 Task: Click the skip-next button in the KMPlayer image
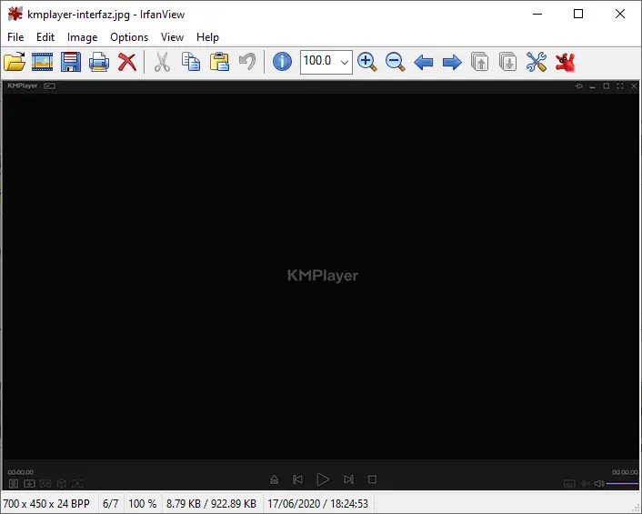tap(348, 479)
